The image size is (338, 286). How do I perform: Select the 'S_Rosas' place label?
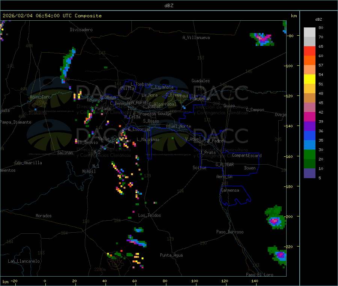[151, 121]
